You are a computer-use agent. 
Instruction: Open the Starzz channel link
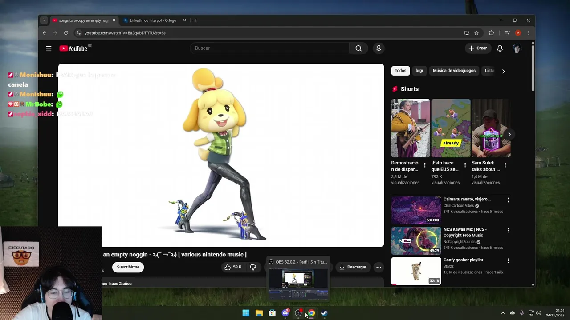(449, 266)
